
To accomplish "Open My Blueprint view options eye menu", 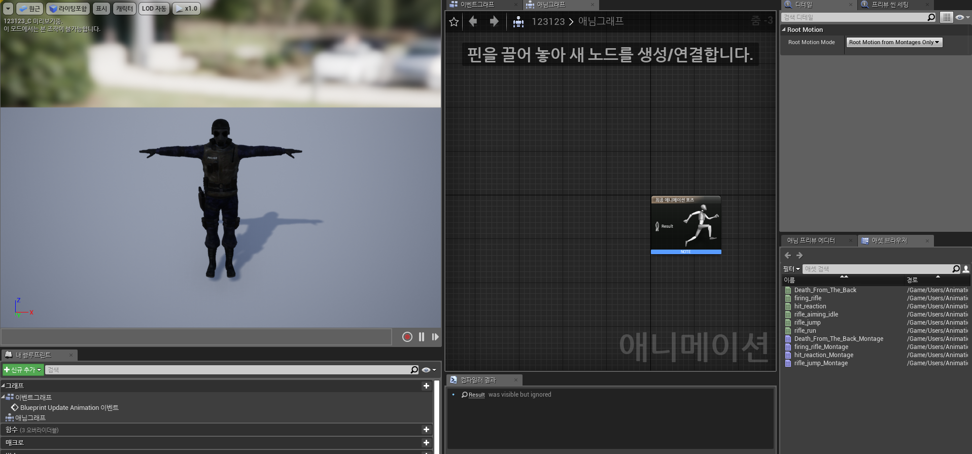I will [429, 370].
